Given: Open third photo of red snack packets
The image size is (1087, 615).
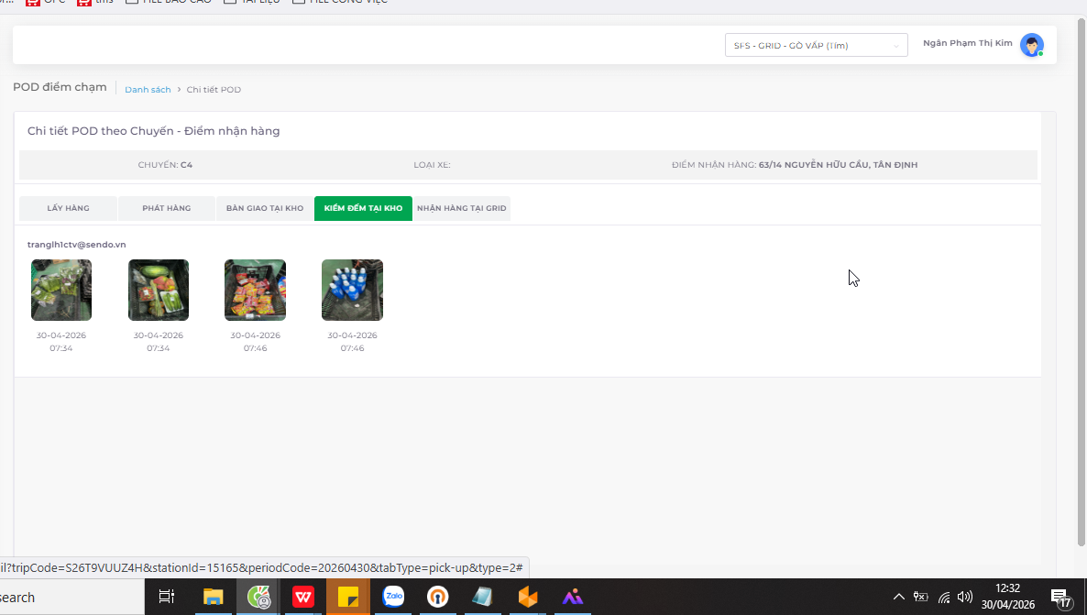Looking at the screenshot, I should click(255, 290).
